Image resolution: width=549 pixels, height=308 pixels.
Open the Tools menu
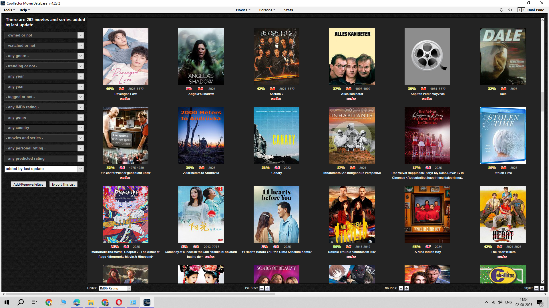click(9, 10)
